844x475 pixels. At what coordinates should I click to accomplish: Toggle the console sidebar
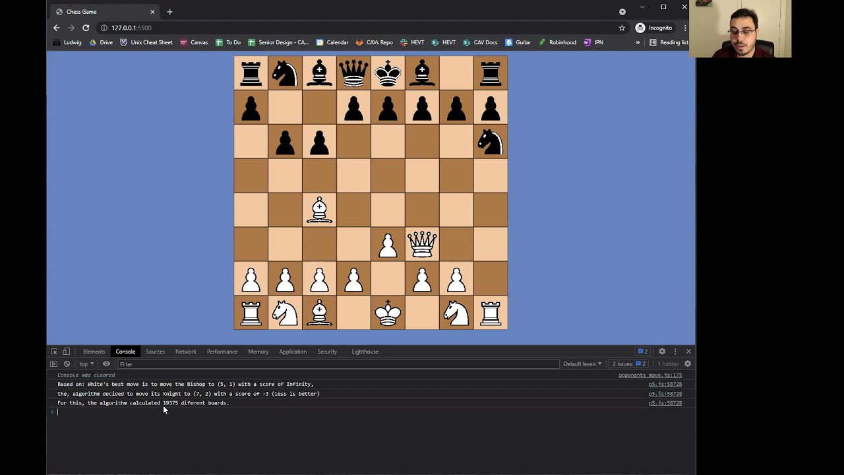pos(54,364)
